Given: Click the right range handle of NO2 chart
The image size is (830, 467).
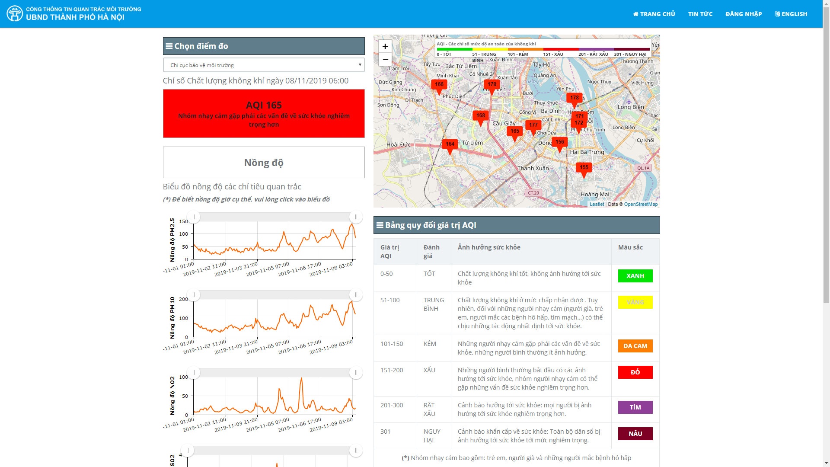Looking at the screenshot, I should 356,373.
